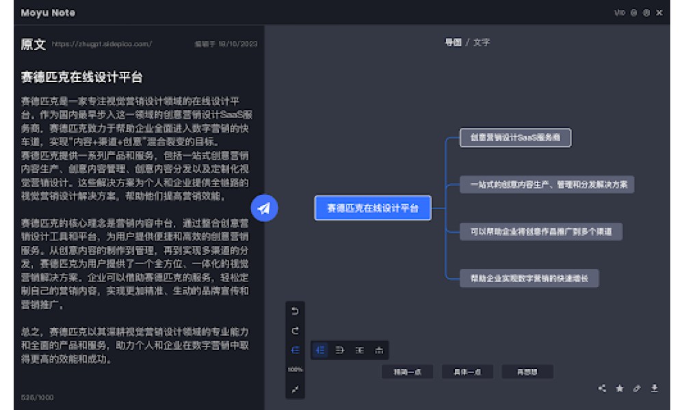Click the 原文 panel label
Viewport: 684px width, 410px height.
[34, 44]
